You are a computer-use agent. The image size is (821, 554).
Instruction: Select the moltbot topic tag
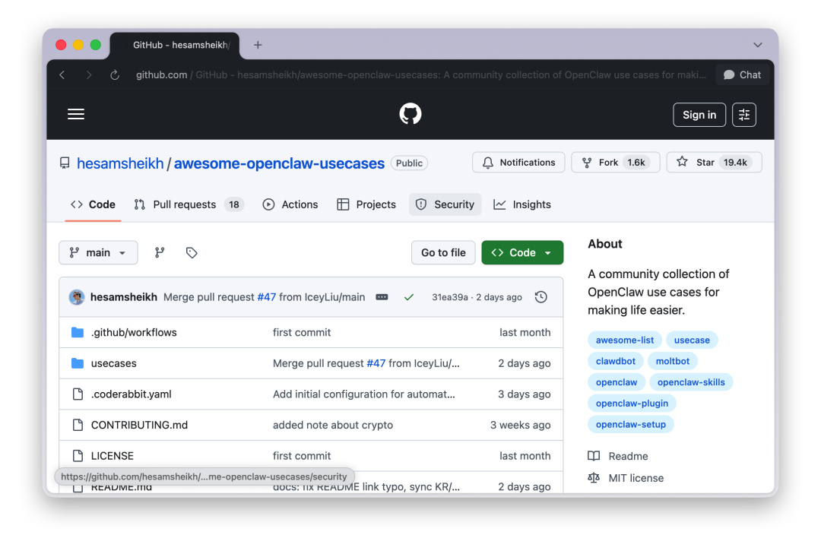pos(672,361)
